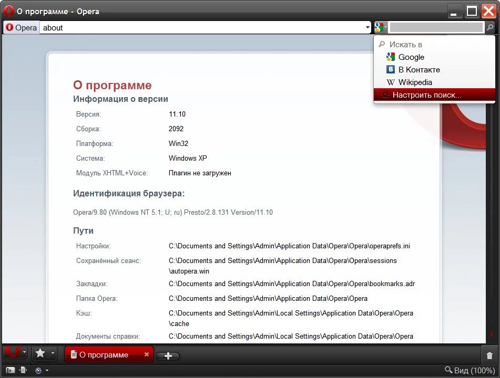This screenshot has width=500, height=378.
Task: Open the zoom 'Вид (100%)' control
Action: pyautogui.click(x=470, y=370)
